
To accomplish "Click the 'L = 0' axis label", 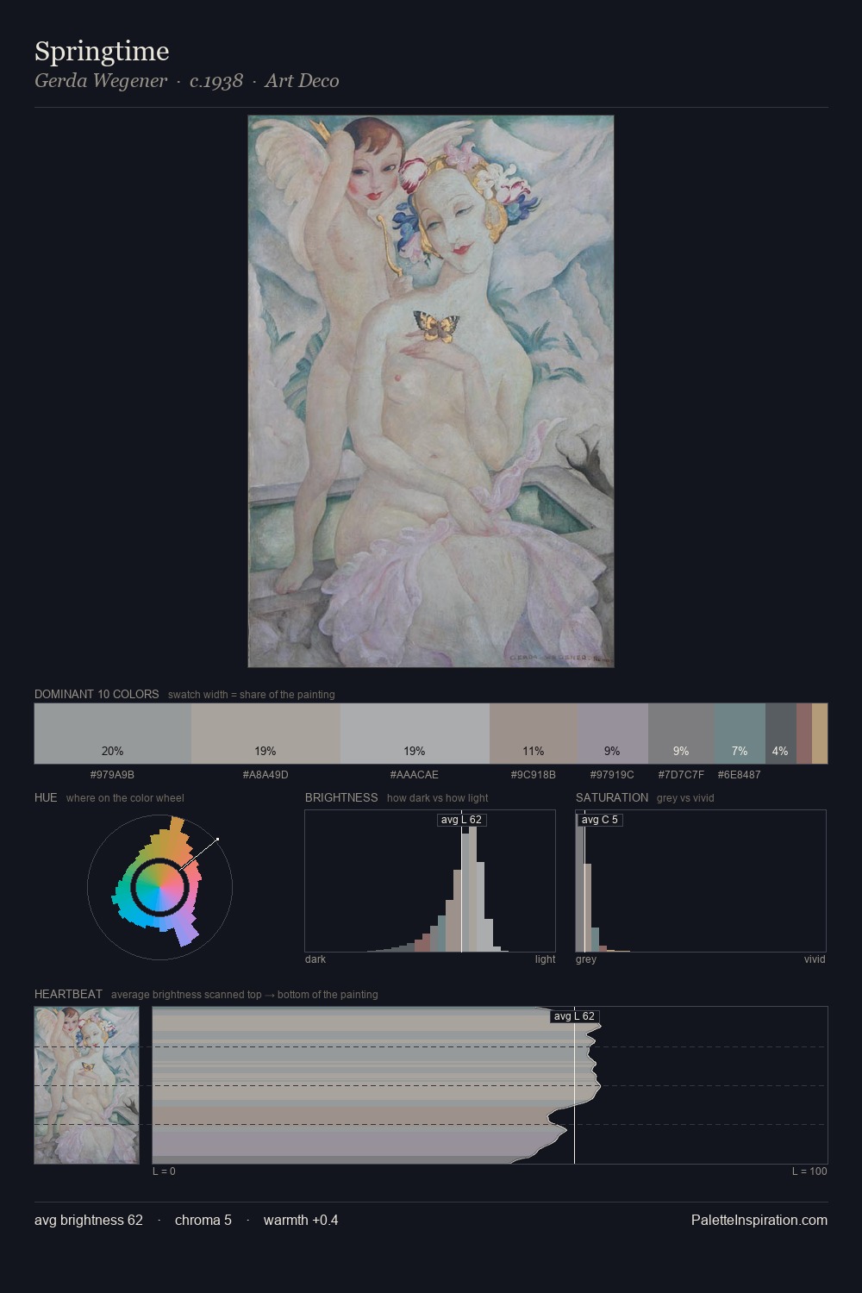I will pyautogui.click(x=164, y=1171).
